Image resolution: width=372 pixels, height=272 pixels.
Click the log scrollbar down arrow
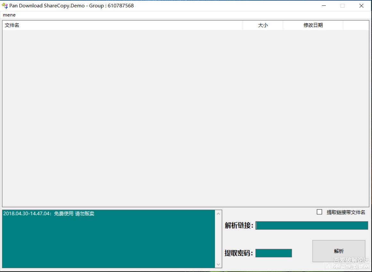[x=219, y=264]
